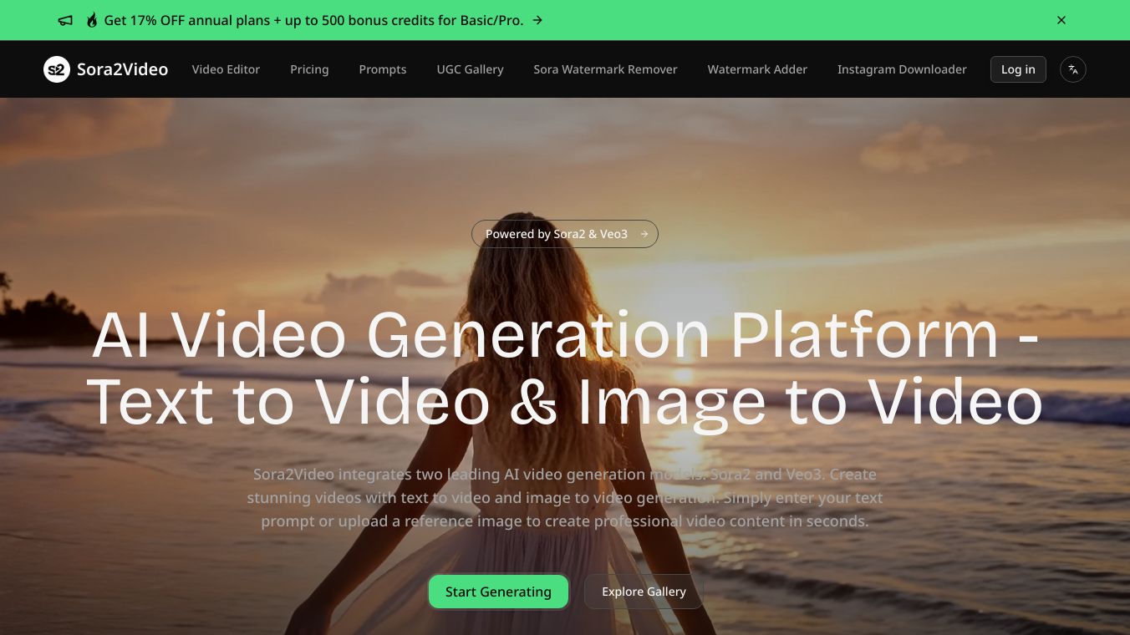Browse the UGC Gallery
1130x635 pixels.
coord(470,69)
